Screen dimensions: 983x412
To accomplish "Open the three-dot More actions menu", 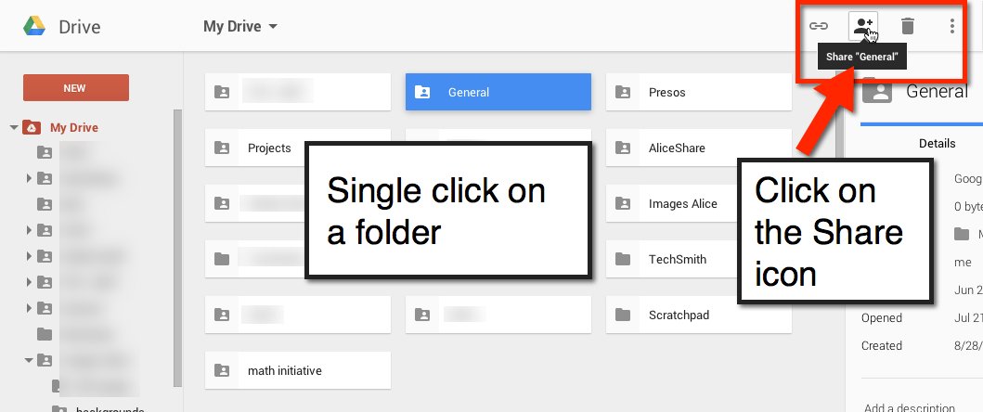I will pyautogui.click(x=952, y=26).
